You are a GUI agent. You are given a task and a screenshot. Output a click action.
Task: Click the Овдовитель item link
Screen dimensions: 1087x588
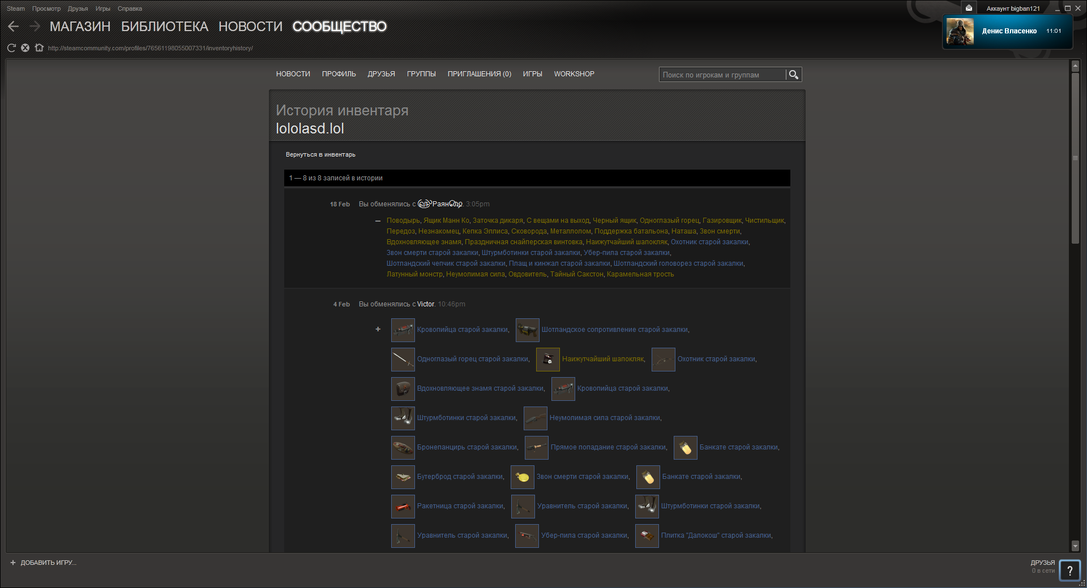528,274
